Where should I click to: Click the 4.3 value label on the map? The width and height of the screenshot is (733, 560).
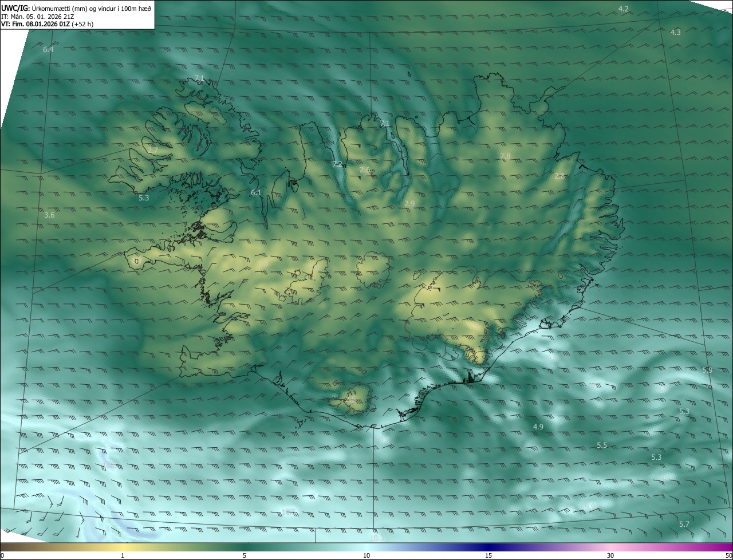[675, 32]
